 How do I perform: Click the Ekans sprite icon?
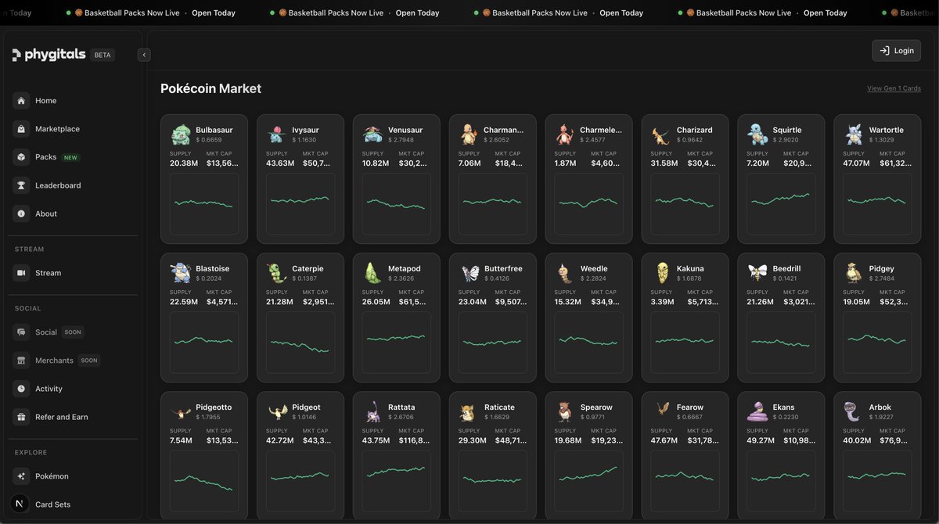758,411
